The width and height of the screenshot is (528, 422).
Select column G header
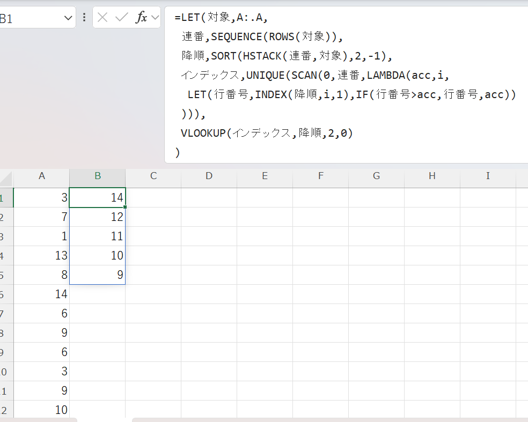pos(376,176)
